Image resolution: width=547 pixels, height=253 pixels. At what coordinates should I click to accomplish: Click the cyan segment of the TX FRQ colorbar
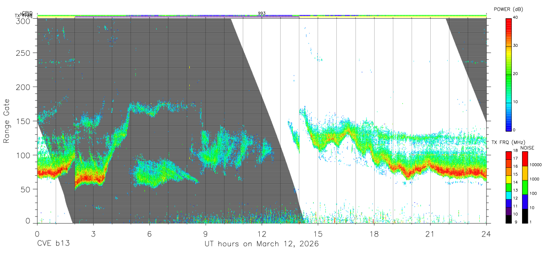tap(509, 195)
